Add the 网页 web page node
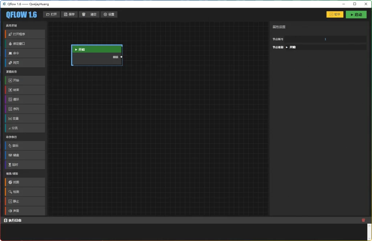This screenshot has height=241, width=372. 25,62
